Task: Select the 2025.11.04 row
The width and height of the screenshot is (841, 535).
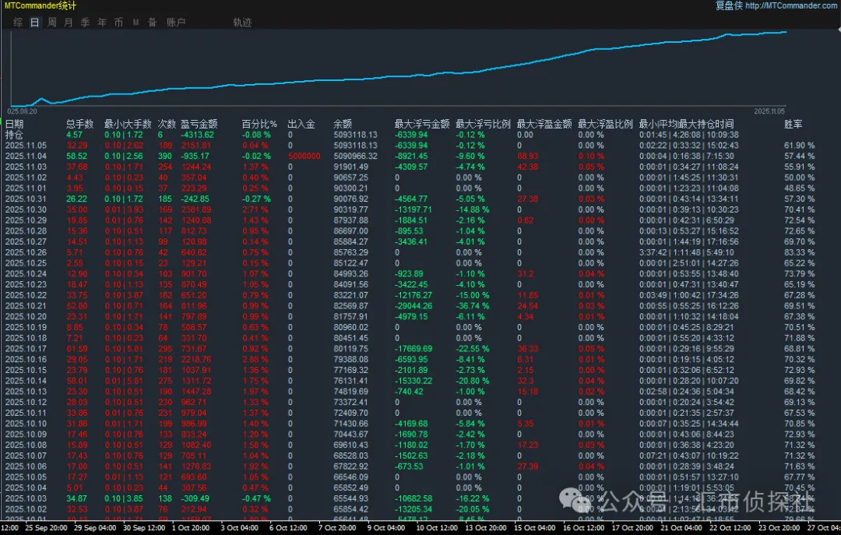Action: click(x=26, y=157)
